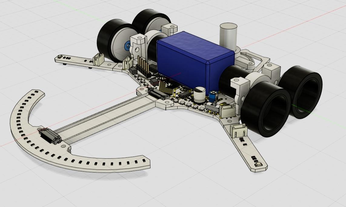The height and width of the screenshot is (207, 346).
Task: Select the small blue capacitor on mainboard
Action: (213, 96)
